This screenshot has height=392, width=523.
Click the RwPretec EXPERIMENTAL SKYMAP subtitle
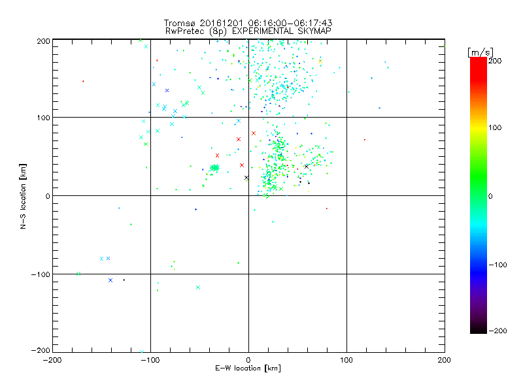click(248, 31)
